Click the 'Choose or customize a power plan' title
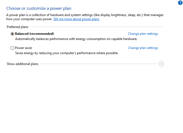The height and width of the screenshot is (133, 183). [39, 8]
